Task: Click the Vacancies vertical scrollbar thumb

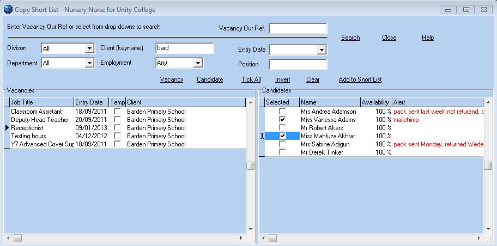Action: click(251, 165)
